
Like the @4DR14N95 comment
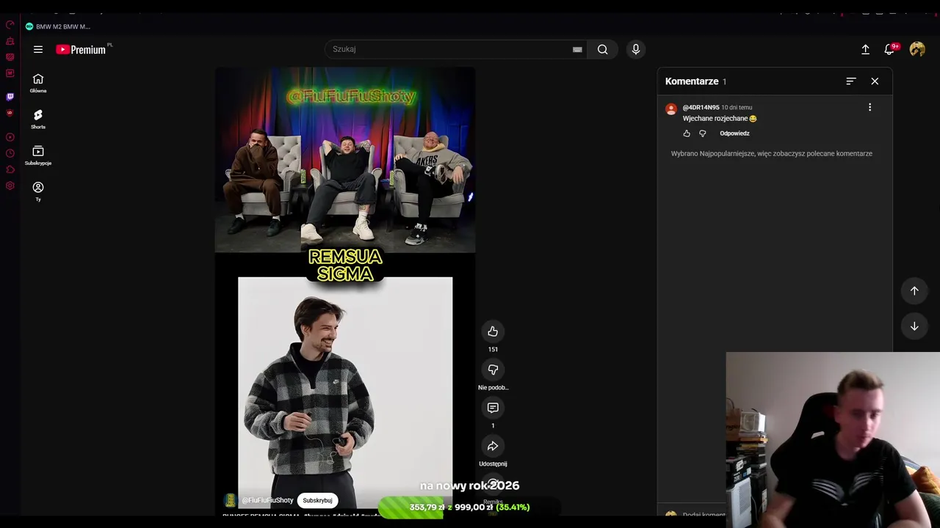[x=687, y=133]
